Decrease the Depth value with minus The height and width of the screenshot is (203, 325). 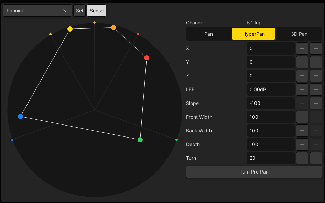point(302,144)
